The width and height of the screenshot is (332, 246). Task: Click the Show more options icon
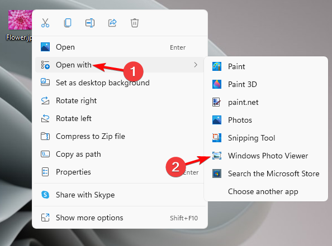click(45, 218)
